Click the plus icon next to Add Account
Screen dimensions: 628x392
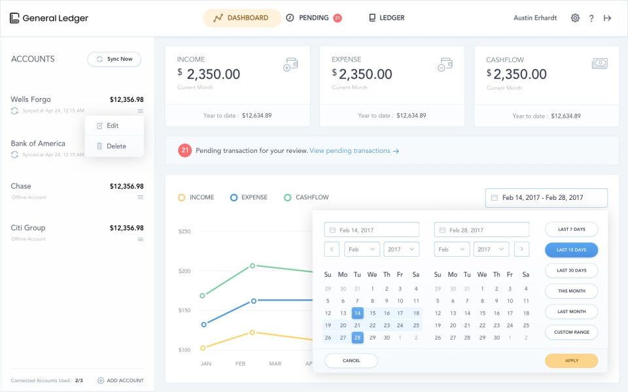point(102,380)
